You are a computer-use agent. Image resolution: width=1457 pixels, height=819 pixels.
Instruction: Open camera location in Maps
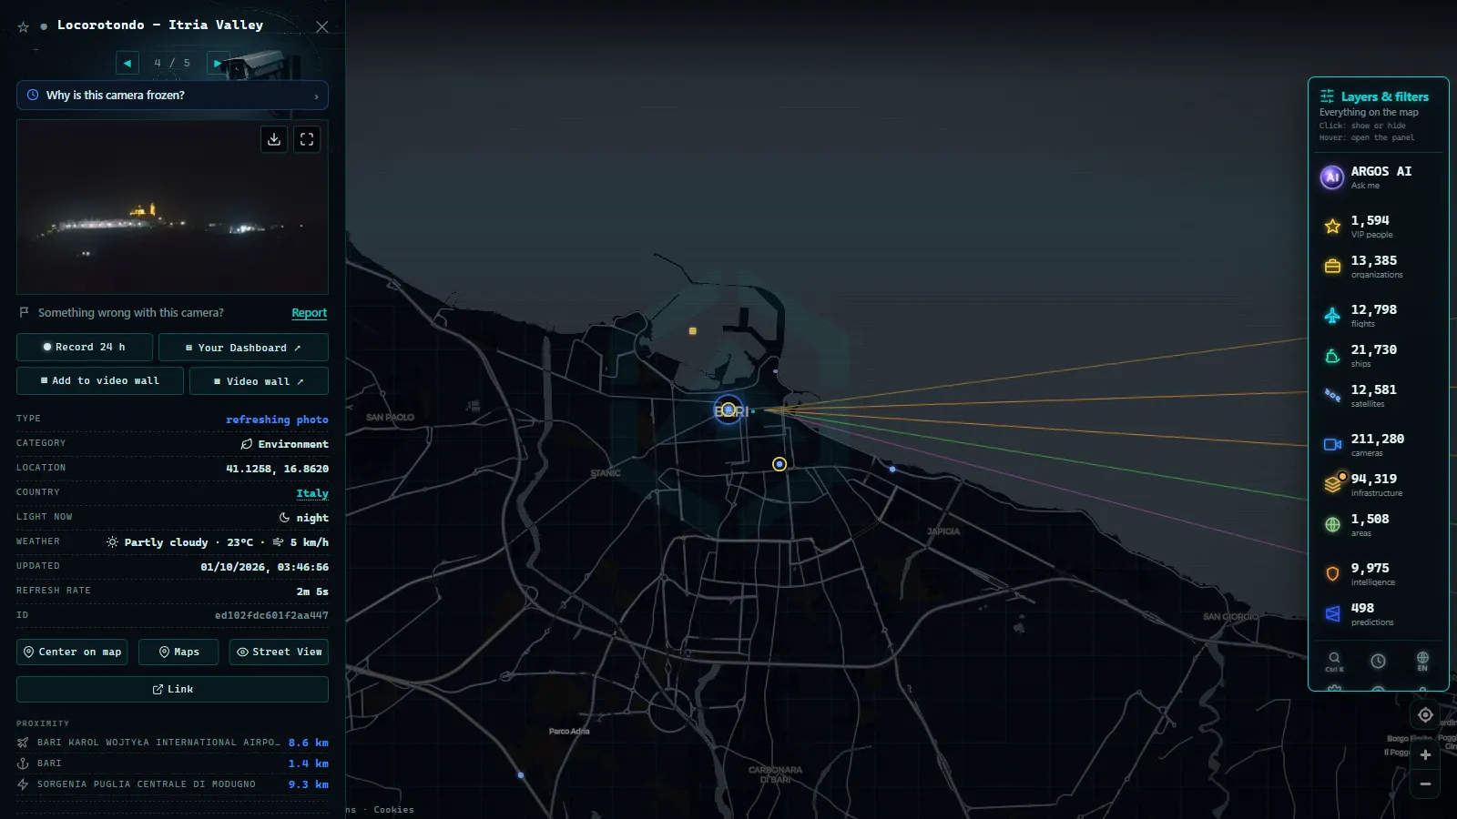[x=178, y=652]
